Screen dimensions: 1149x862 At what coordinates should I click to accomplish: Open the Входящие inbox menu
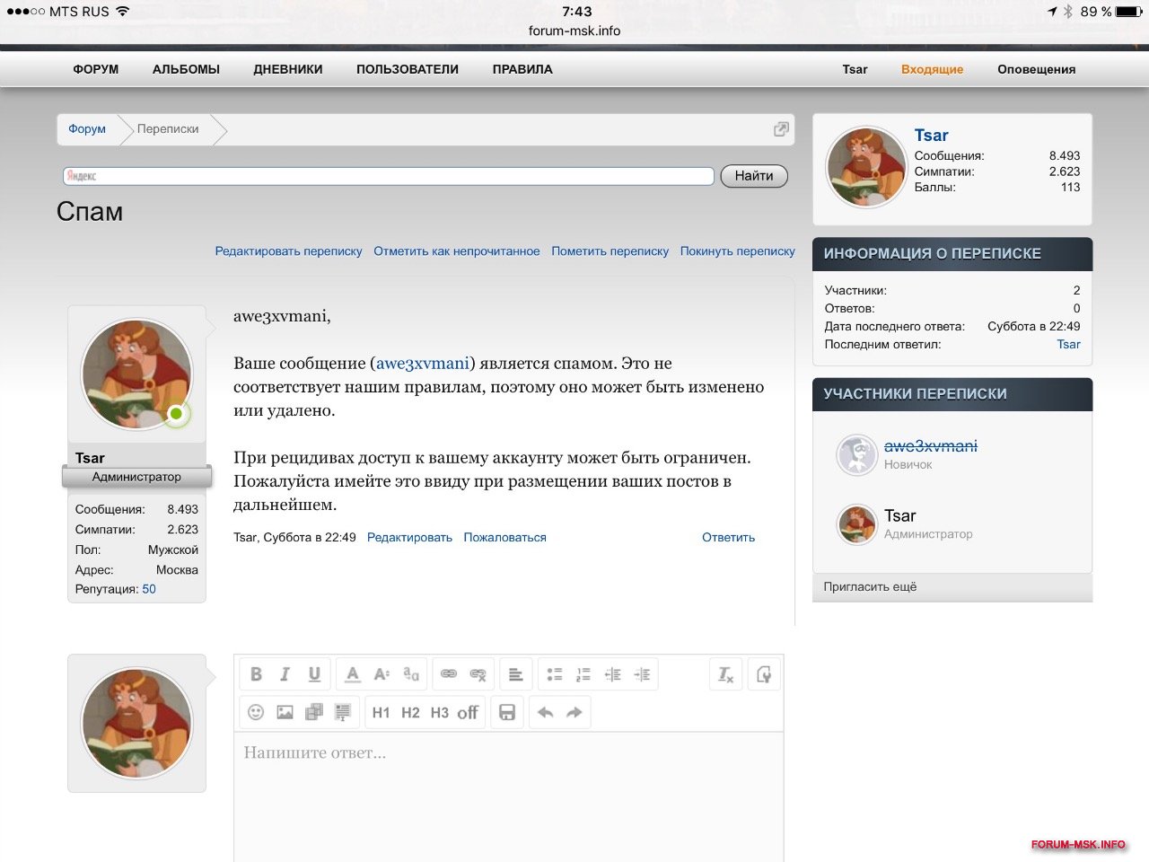point(932,69)
